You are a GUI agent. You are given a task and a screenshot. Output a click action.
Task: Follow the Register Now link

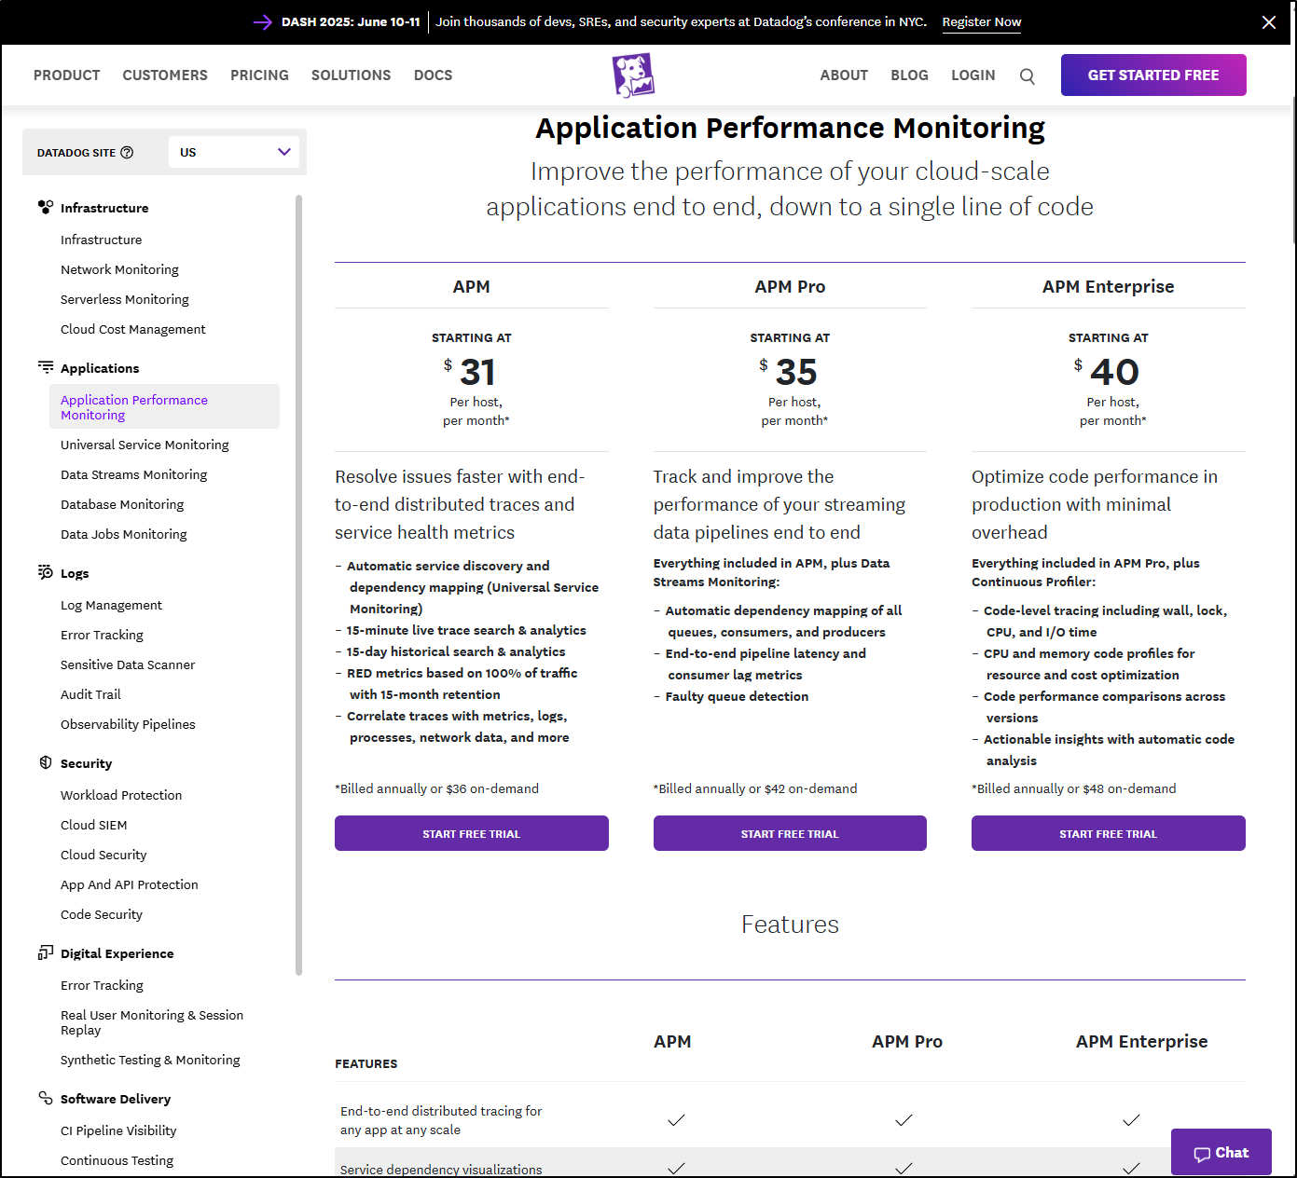tap(981, 22)
